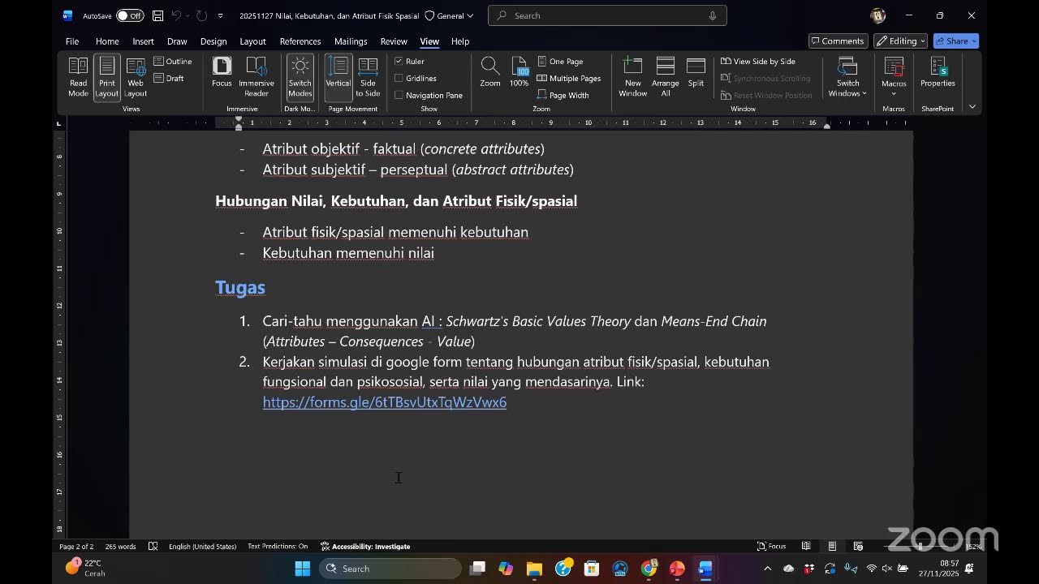Select Side to Side page movement

[368, 77]
